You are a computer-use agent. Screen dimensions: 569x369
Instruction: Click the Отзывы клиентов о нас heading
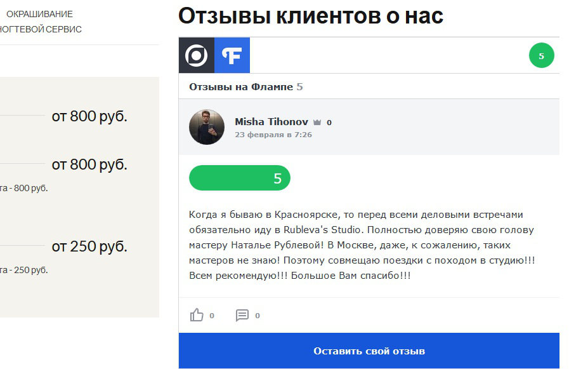(311, 17)
